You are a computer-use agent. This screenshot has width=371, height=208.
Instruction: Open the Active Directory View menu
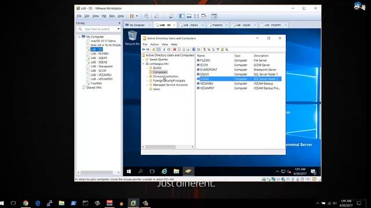(x=165, y=44)
